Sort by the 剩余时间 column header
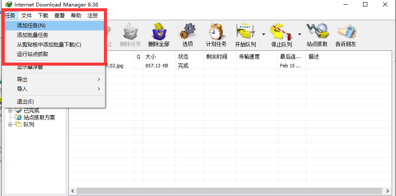 [x=220, y=57]
